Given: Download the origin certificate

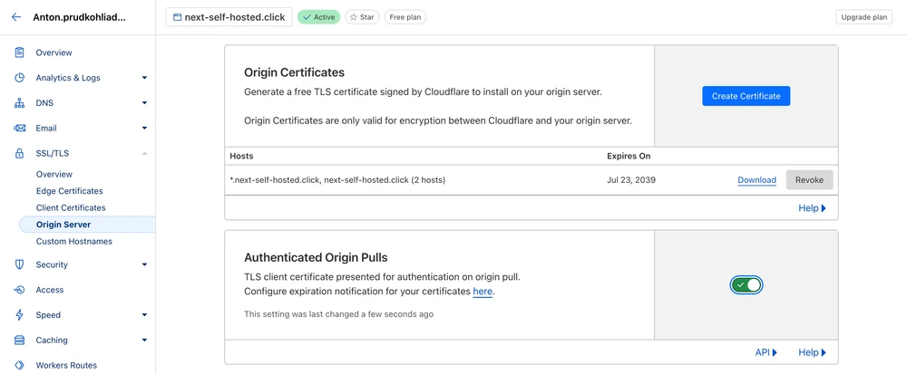Looking at the screenshot, I should pyautogui.click(x=756, y=180).
